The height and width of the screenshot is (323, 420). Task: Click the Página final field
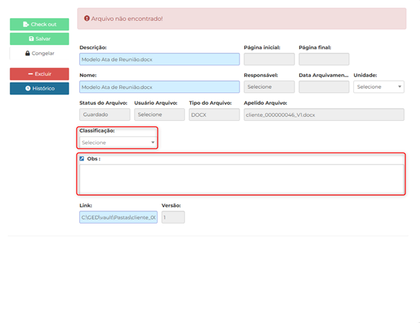[x=324, y=59]
